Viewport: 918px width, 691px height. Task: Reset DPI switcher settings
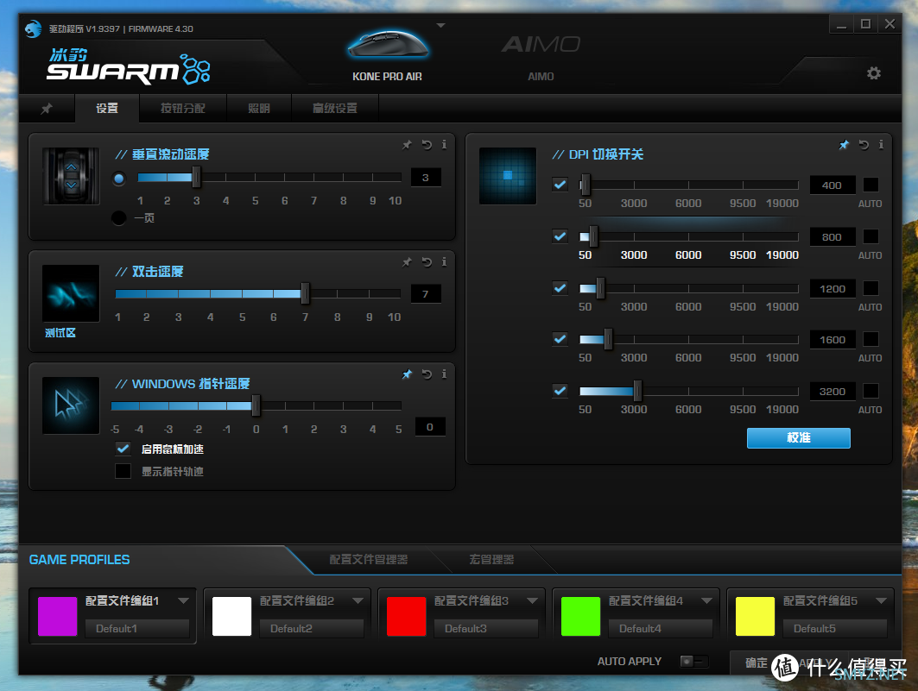(x=864, y=144)
